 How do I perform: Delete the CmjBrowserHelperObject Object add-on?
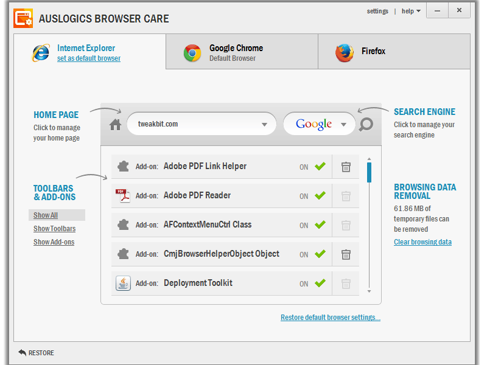point(346,254)
